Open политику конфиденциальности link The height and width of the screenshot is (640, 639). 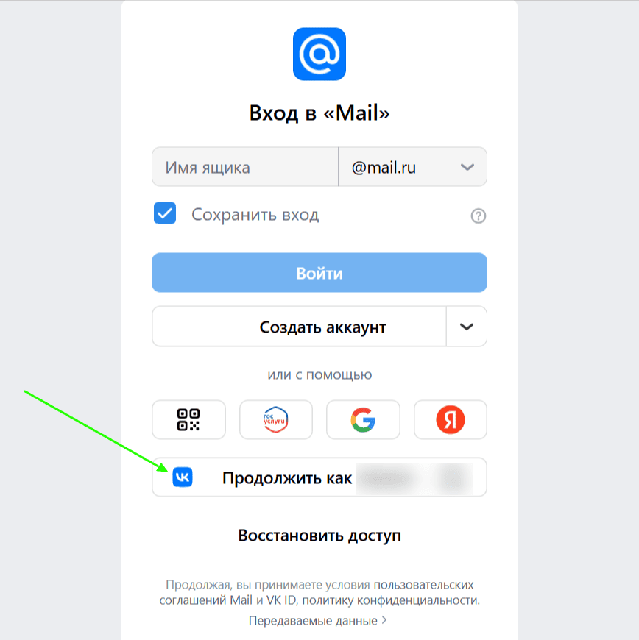tap(391, 600)
